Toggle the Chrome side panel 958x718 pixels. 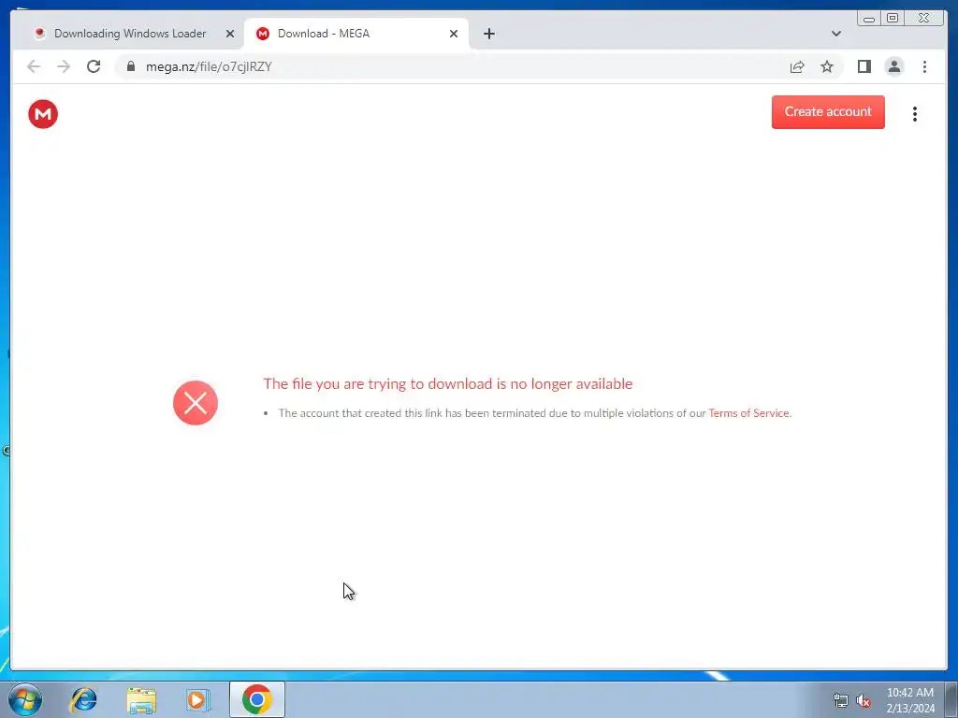[864, 66]
